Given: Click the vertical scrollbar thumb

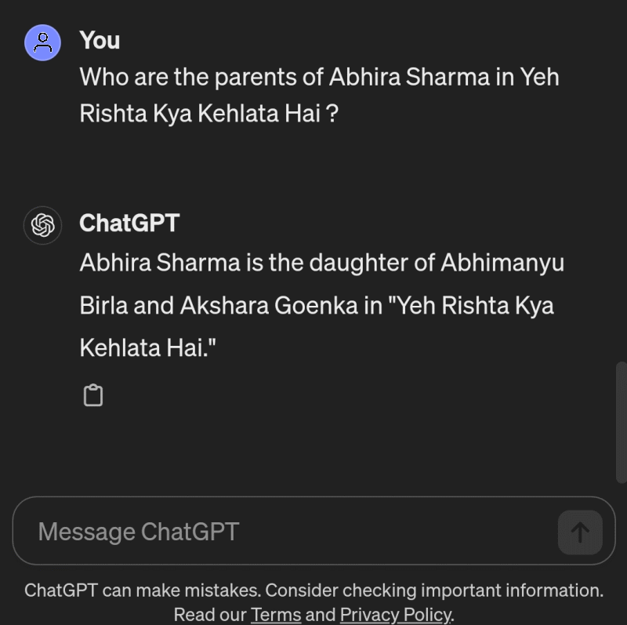Looking at the screenshot, I should tap(622, 422).
